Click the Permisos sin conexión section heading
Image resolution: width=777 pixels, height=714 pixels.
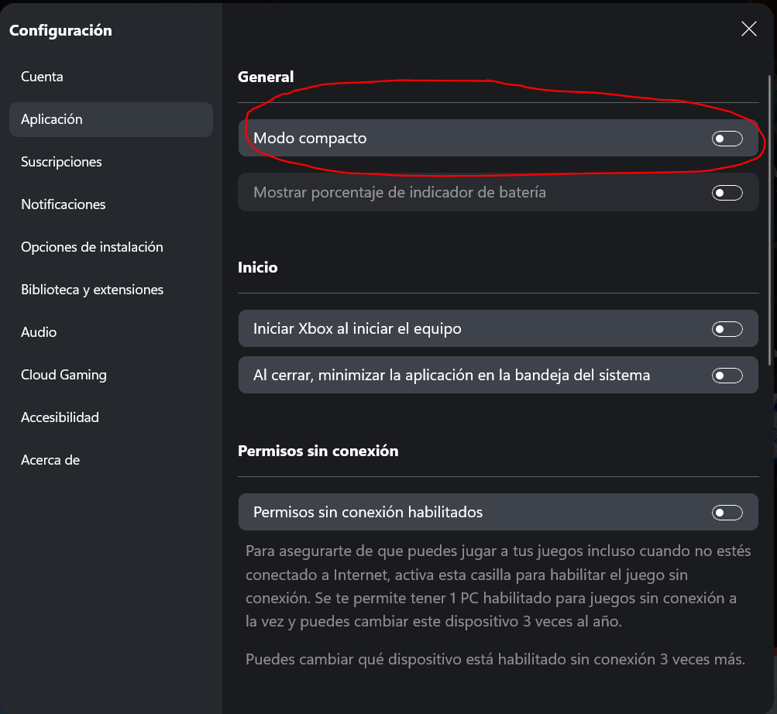[318, 451]
